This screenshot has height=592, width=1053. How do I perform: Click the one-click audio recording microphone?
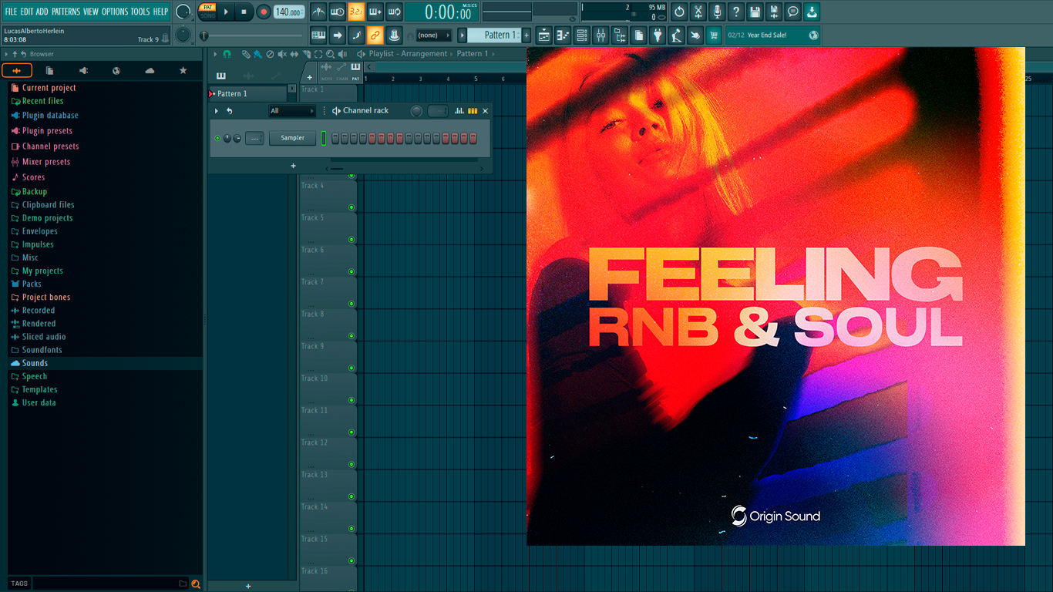point(717,12)
